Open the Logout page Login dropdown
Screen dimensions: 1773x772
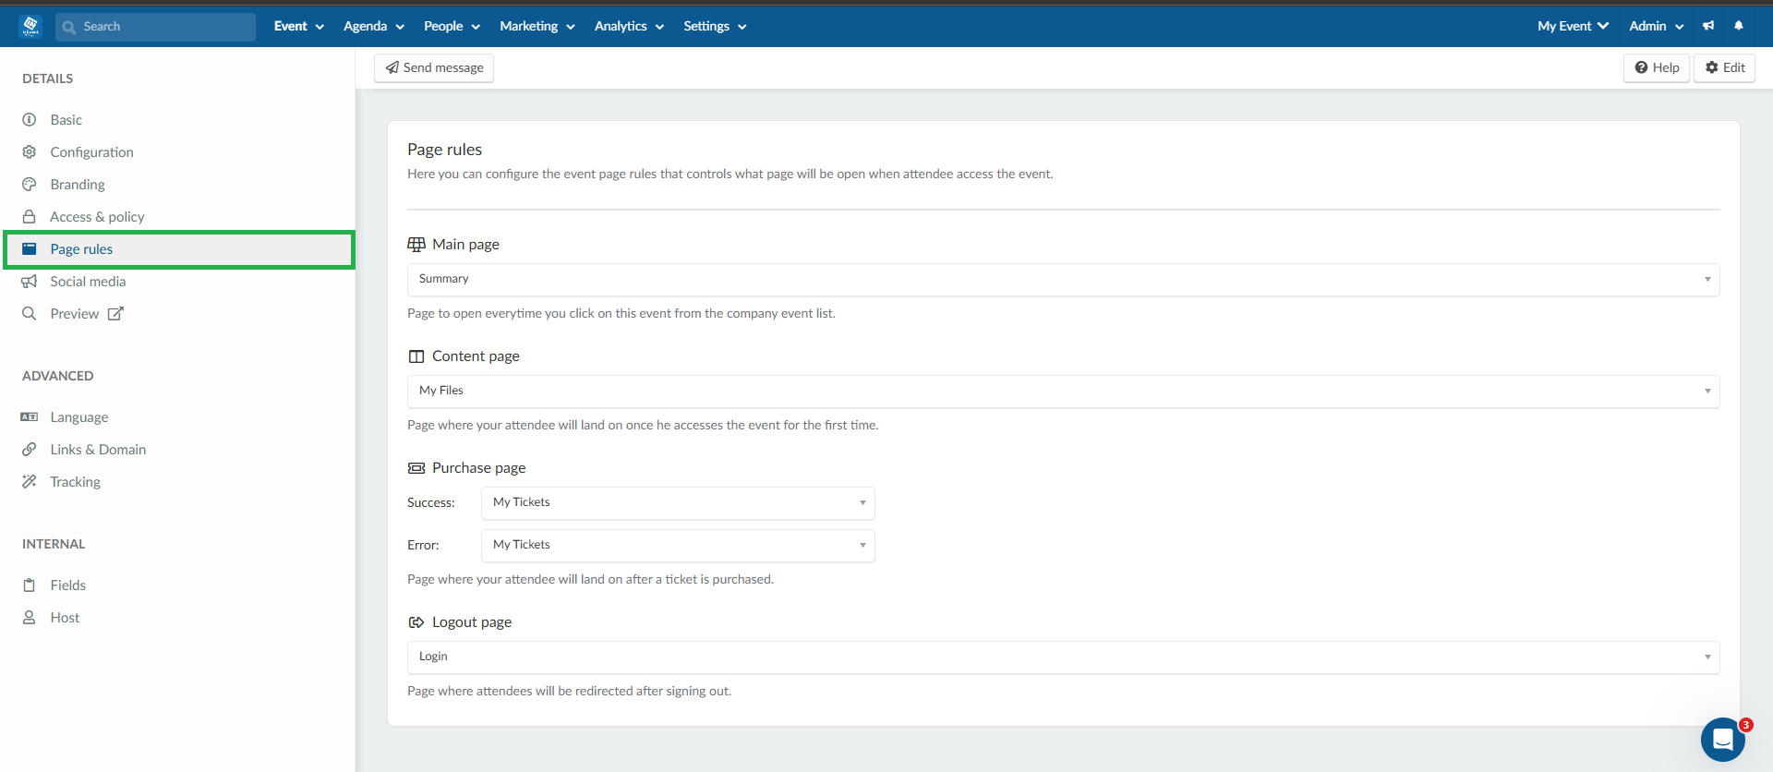[x=1063, y=657]
